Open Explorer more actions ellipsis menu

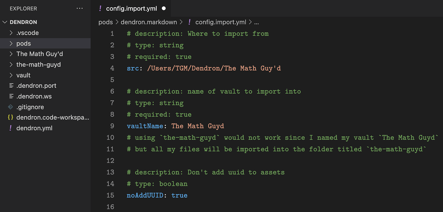click(x=80, y=9)
